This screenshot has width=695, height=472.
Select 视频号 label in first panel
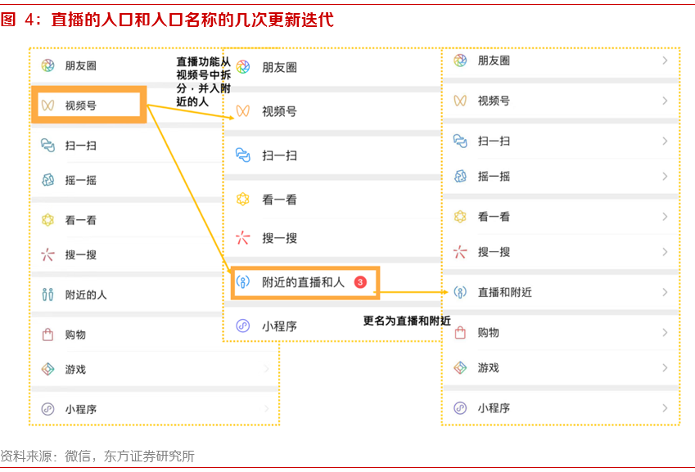tap(81, 106)
